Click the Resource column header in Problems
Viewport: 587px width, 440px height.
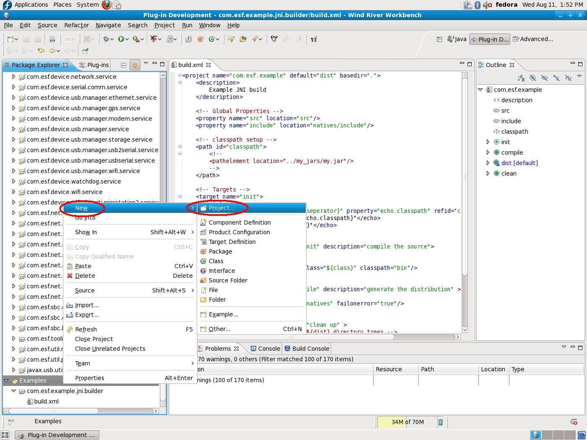[x=396, y=369]
